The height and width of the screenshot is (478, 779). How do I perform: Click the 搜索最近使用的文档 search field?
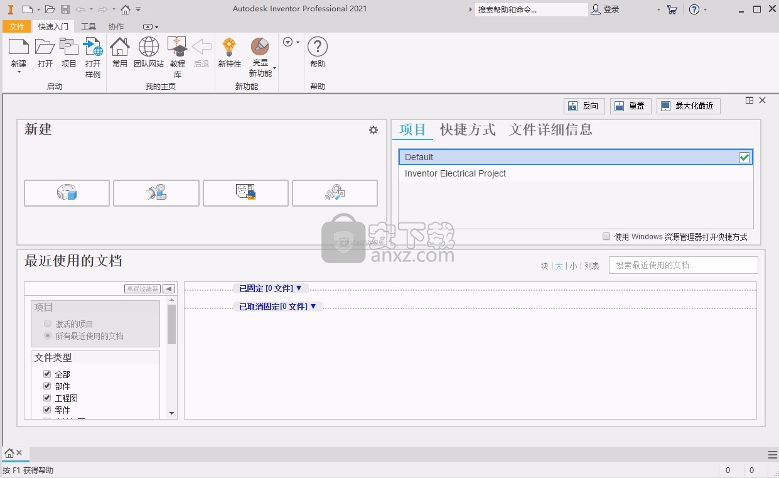click(684, 265)
